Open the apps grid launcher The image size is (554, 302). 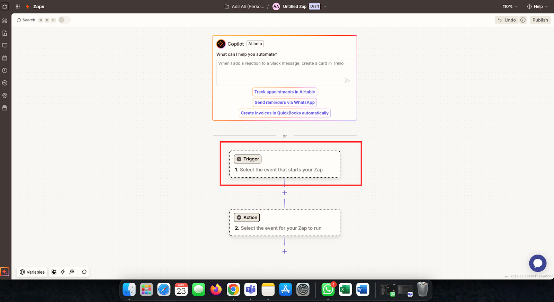(x=18, y=6)
